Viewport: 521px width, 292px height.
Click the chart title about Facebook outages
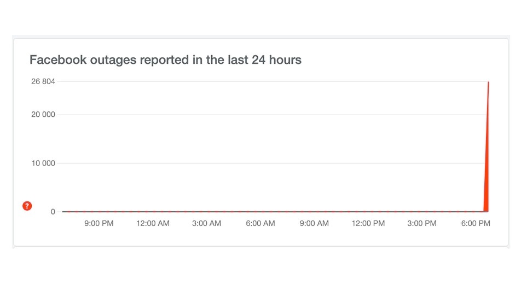pyautogui.click(x=165, y=59)
